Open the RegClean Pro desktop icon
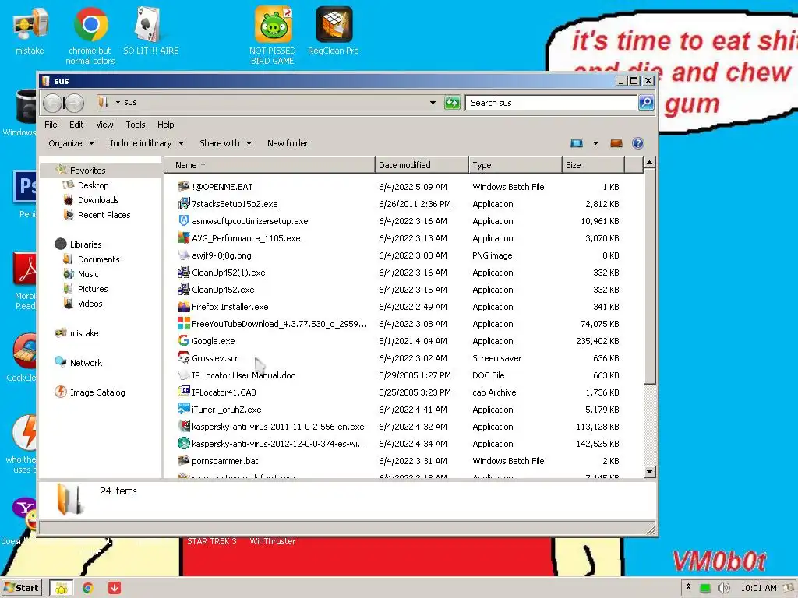The image size is (798, 598). [334, 24]
